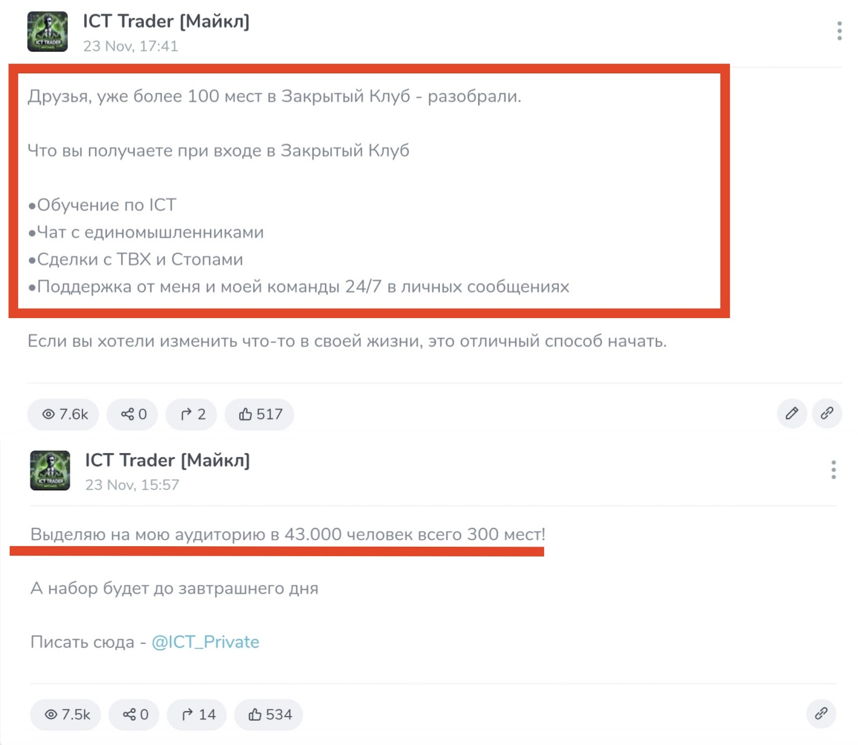Screen dimensions: 858x745
Task: Click the edit pencil icon on first post
Action: pyautogui.click(x=792, y=413)
